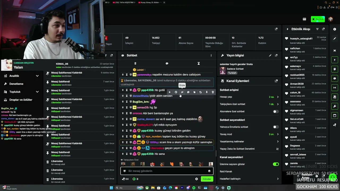Click the pin icon in message toolbar
The height and width of the screenshot is (191, 340).
(x=207, y=92)
